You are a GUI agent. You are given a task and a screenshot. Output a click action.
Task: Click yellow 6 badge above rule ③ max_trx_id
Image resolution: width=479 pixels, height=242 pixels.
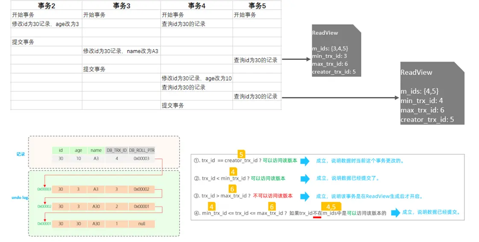[x=233, y=189]
